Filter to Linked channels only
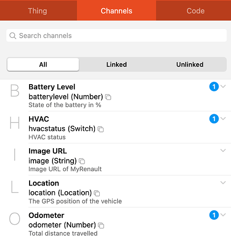The image size is (231, 239). click(116, 65)
